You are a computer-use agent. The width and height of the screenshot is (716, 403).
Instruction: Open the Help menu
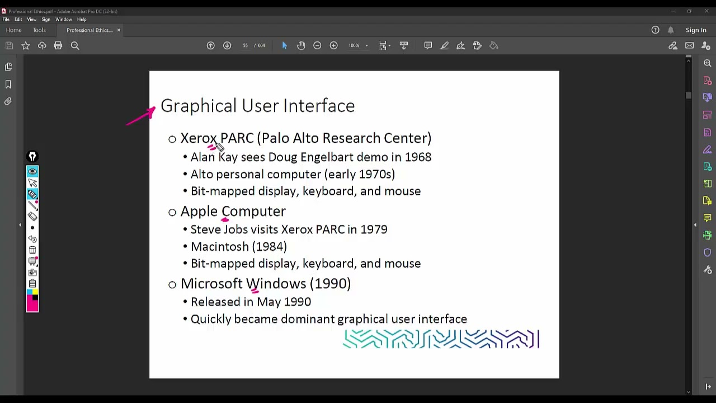tap(82, 19)
